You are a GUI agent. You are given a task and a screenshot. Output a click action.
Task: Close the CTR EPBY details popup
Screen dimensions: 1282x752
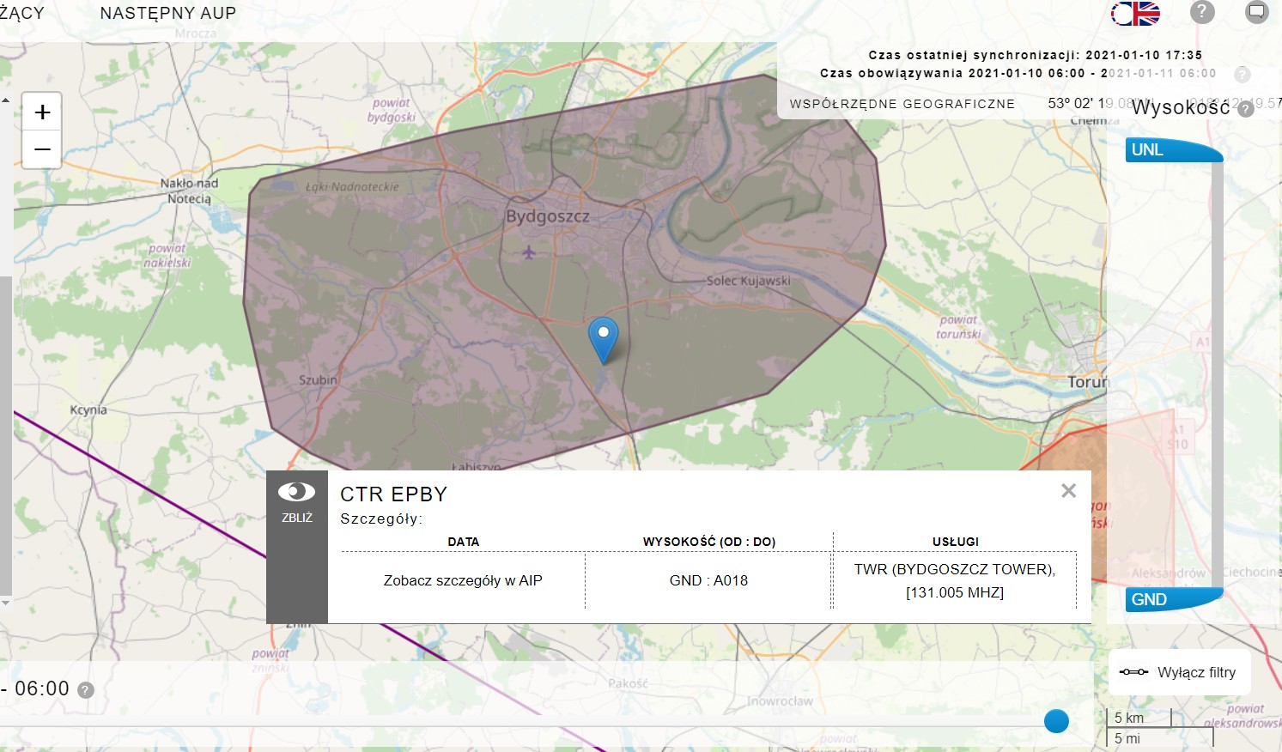(1068, 491)
